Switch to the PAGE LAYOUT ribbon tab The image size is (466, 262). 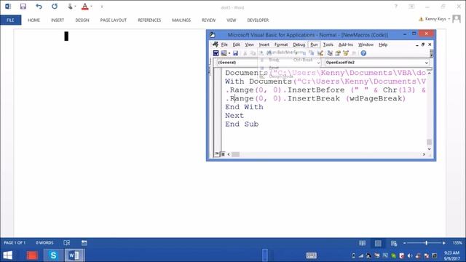pyautogui.click(x=114, y=20)
